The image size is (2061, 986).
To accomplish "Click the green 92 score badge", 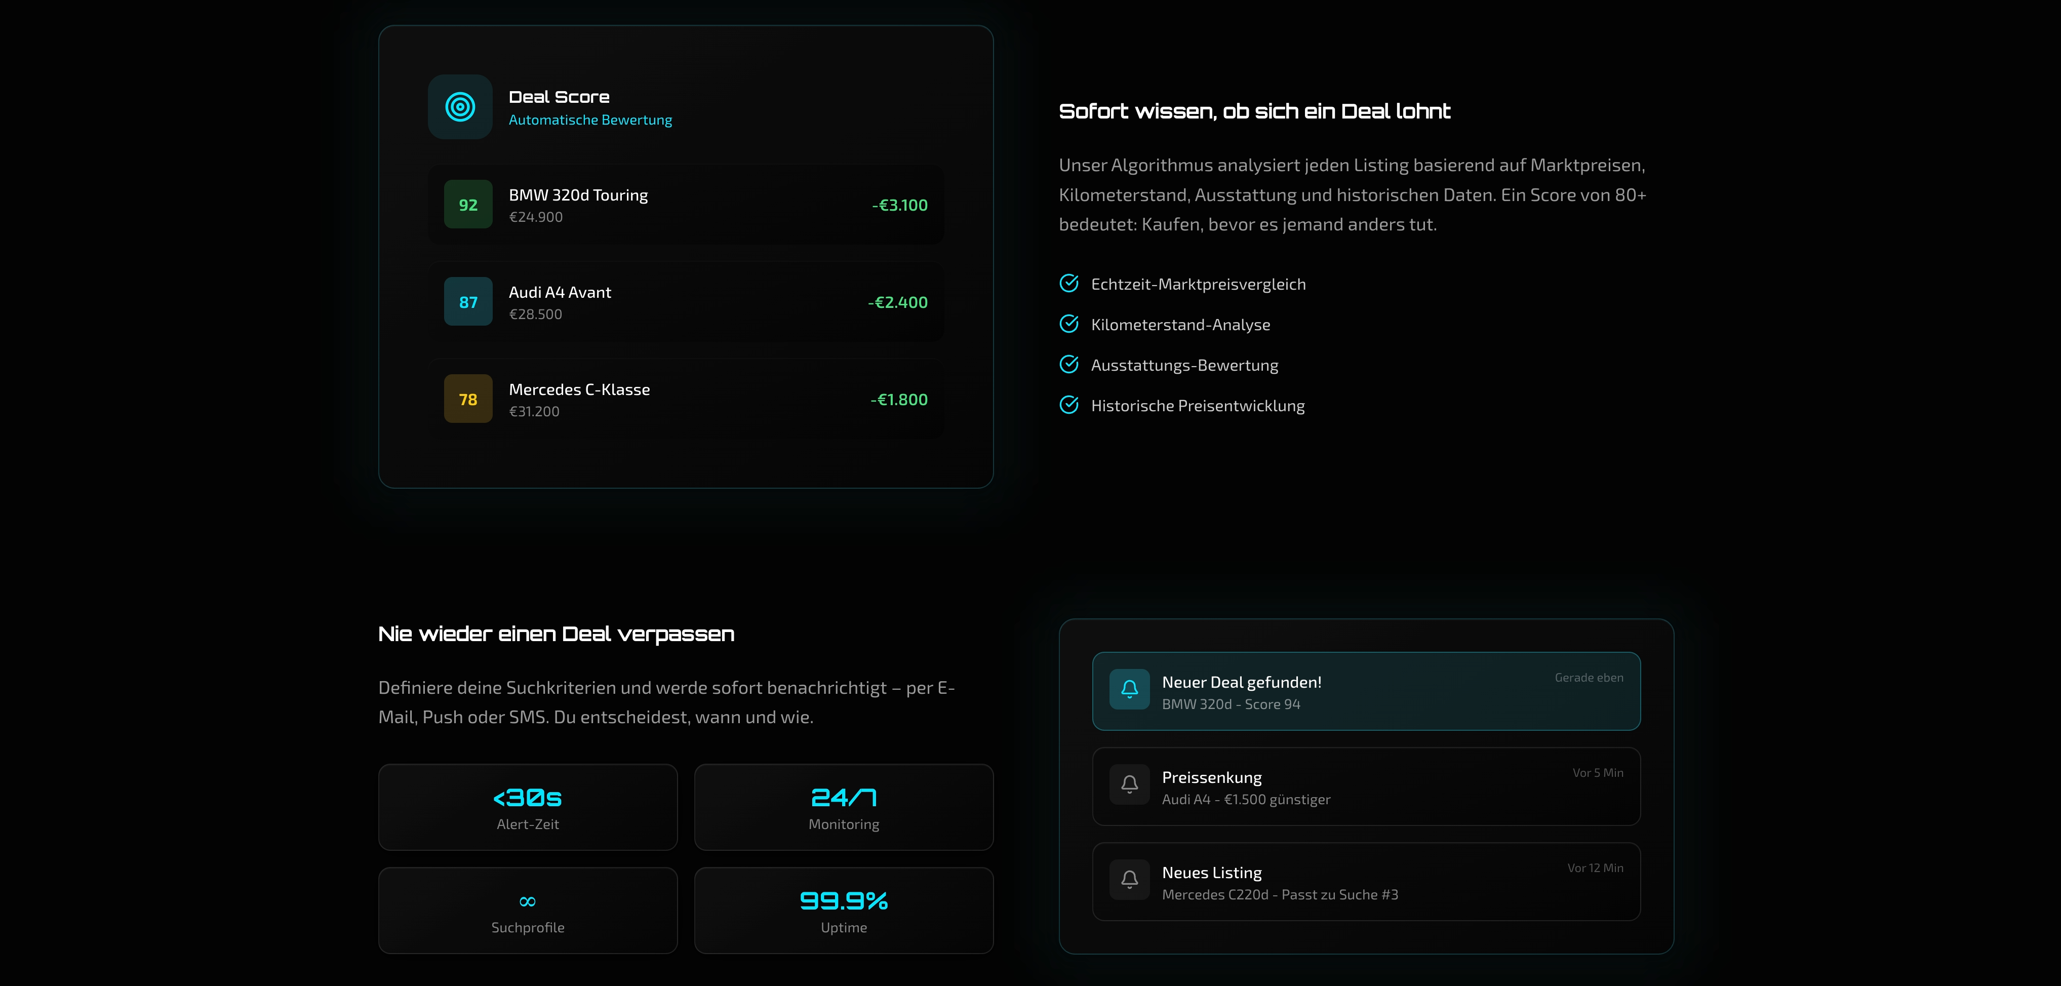I will pos(468,205).
